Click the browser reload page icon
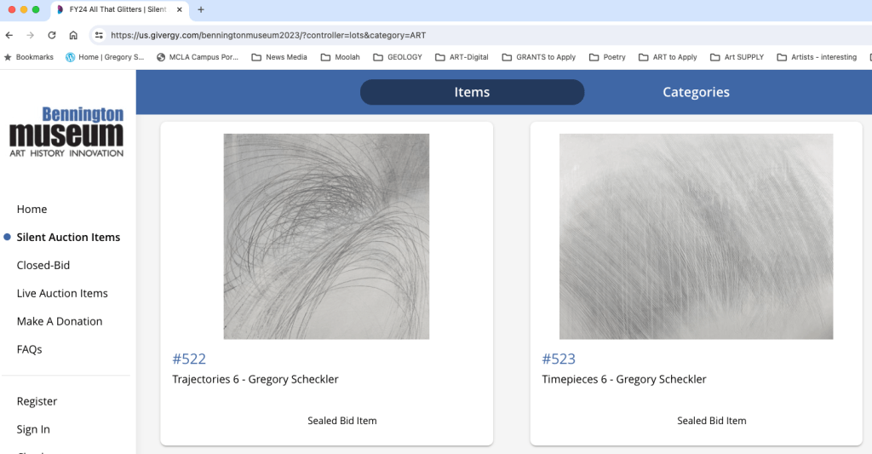This screenshot has width=872, height=454. (x=52, y=35)
